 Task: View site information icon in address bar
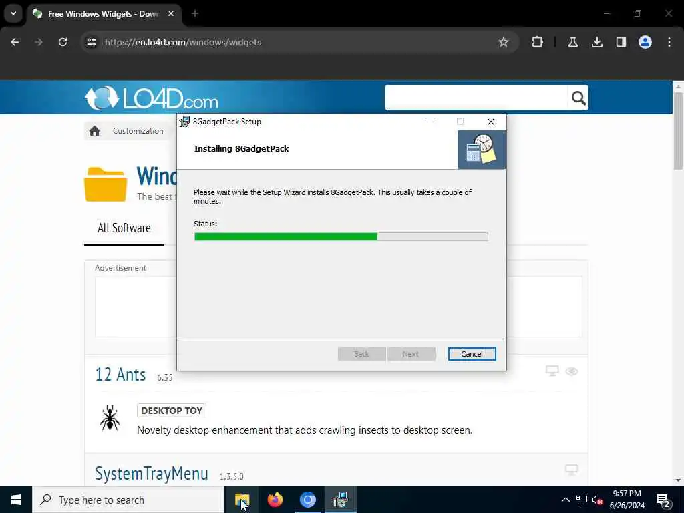91,42
